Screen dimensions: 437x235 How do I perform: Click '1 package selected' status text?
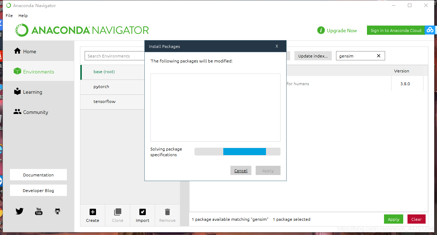coord(292,219)
